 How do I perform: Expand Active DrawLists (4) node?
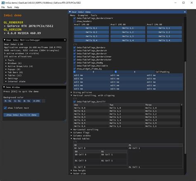6,66
